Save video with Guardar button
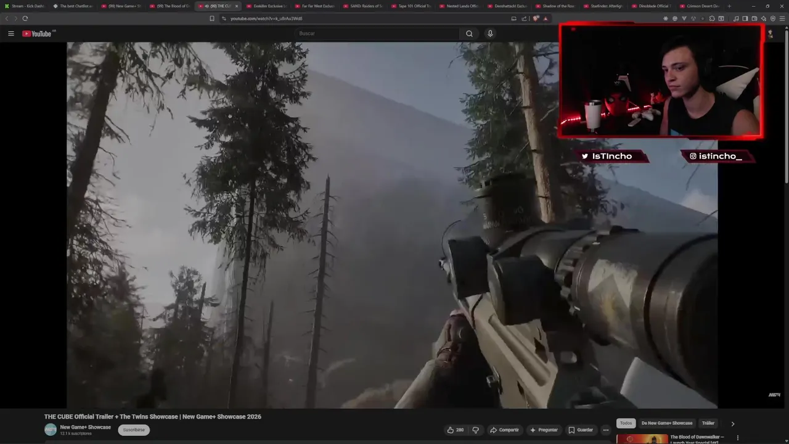Viewport: 789px width, 444px height. coord(581,430)
